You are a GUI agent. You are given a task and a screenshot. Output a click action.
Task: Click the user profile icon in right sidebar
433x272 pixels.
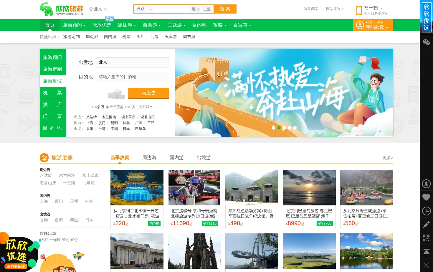tap(426, 184)
